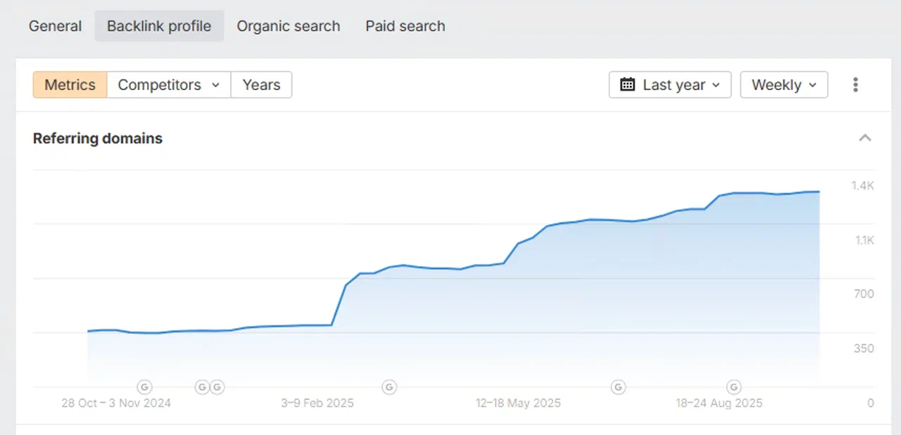Open the Last year date range dropdown
Screen dimensions: 901x435
pos(669,84)
